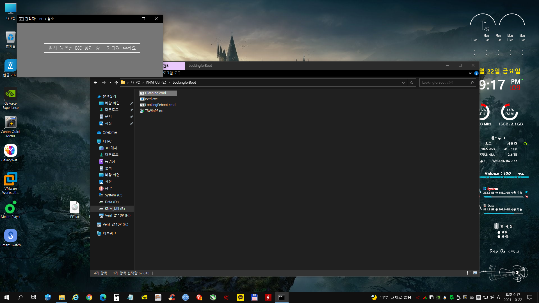Image resolution: width=539 pixels, height=303 pixels.
Task: Go forward in Explorer navigation
Action: (104, 82)
